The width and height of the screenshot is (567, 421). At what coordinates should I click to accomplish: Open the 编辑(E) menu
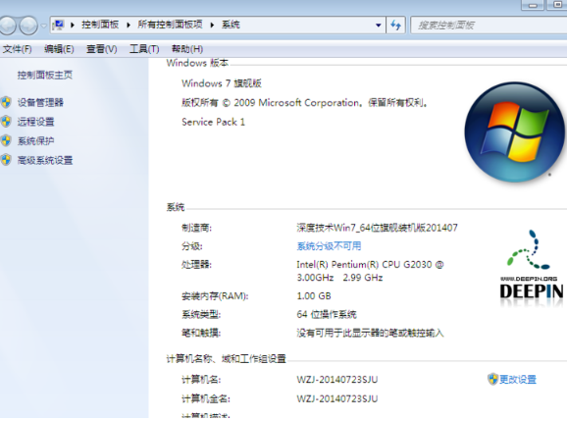click(x=59, y=49)
